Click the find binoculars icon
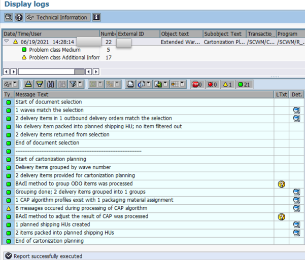The width and height of the screenshot is (305, 261). coord(51,84)
